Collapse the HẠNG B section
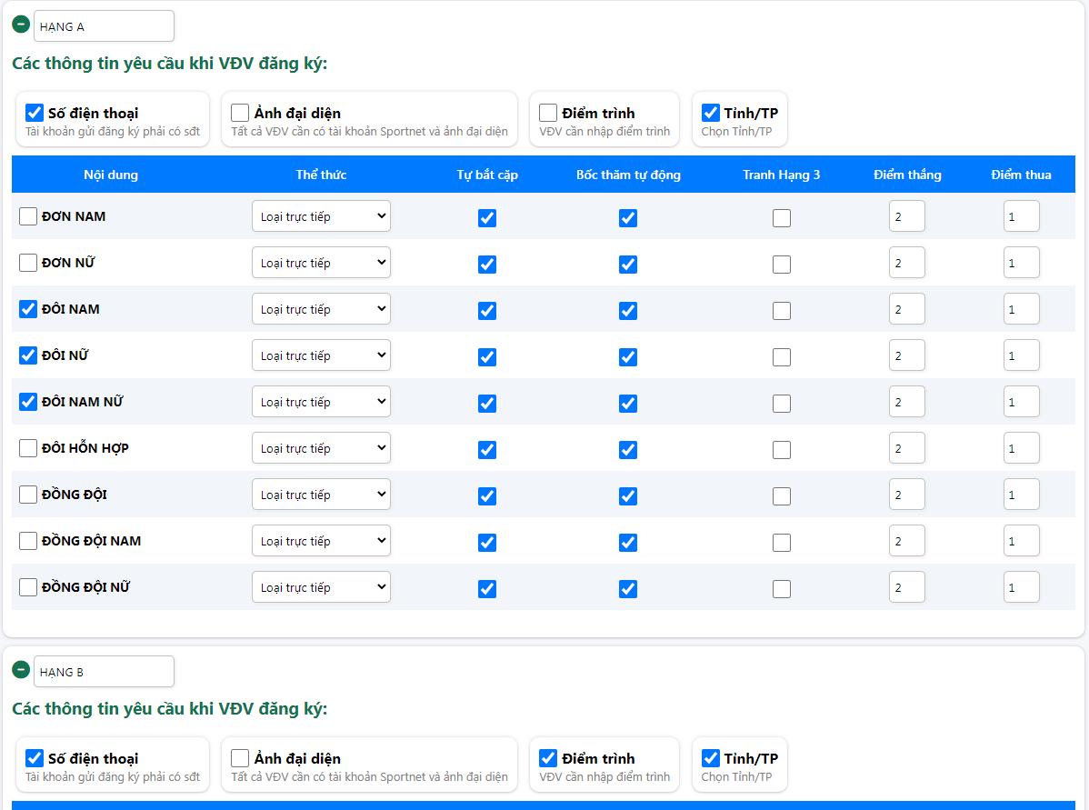Image resolution: width=1089 pixels, height=810 pixels. (x=21, y=670)
